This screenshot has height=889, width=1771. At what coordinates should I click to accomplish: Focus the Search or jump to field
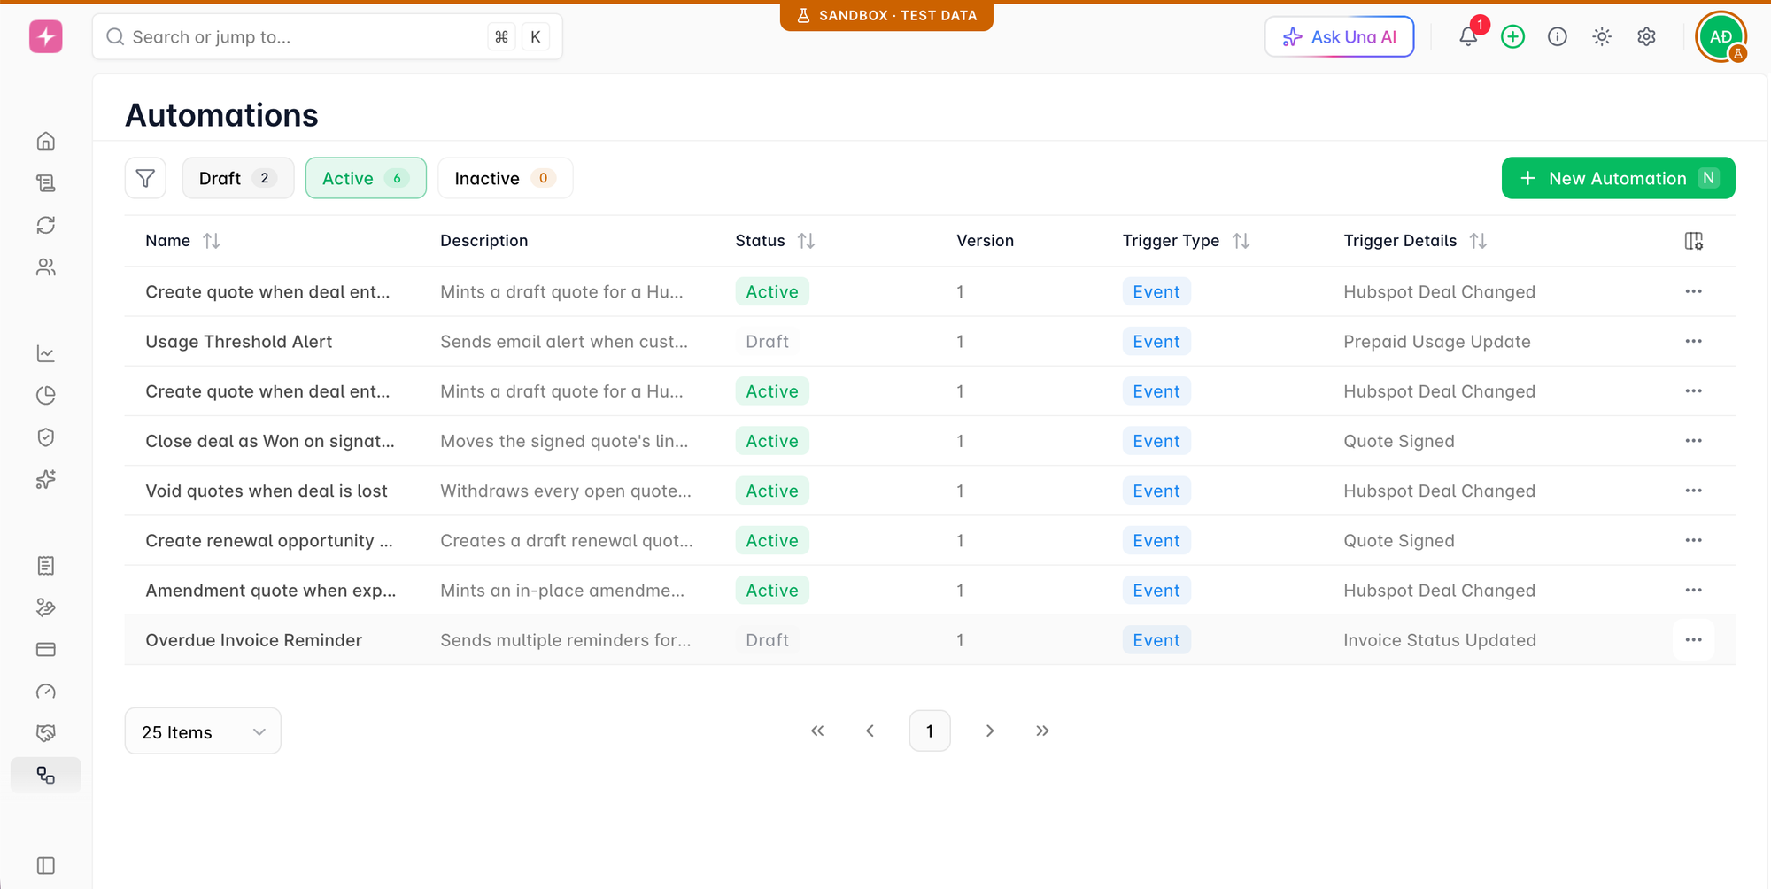tap(328, 36)
